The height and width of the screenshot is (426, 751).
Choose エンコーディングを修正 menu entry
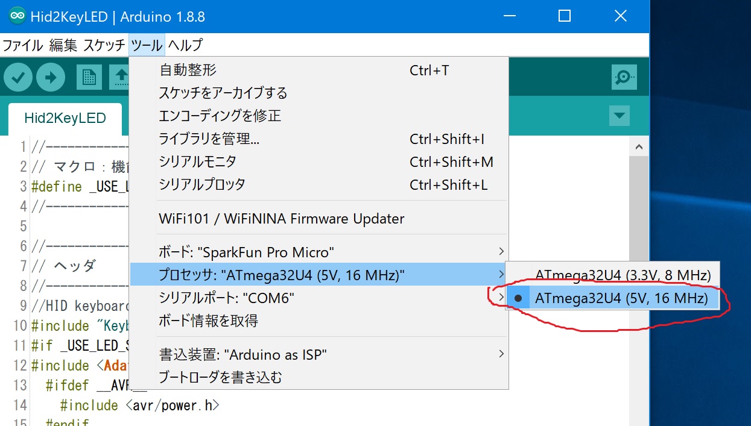coord(319,116)
